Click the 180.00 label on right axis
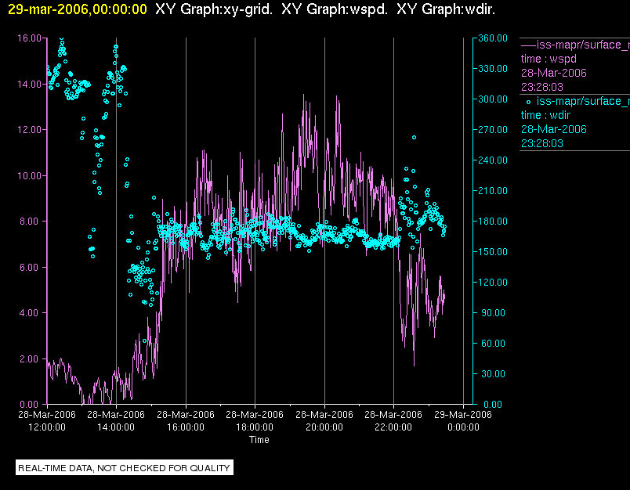Screen dimensions: 630x490 pos(493,221)
